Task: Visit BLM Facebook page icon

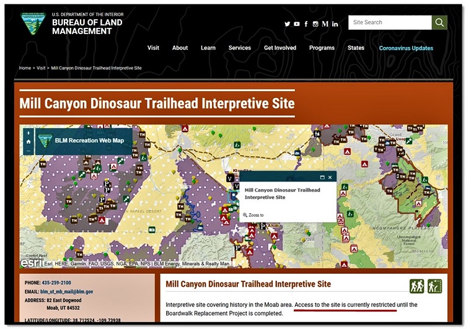Action: point(306,24)
